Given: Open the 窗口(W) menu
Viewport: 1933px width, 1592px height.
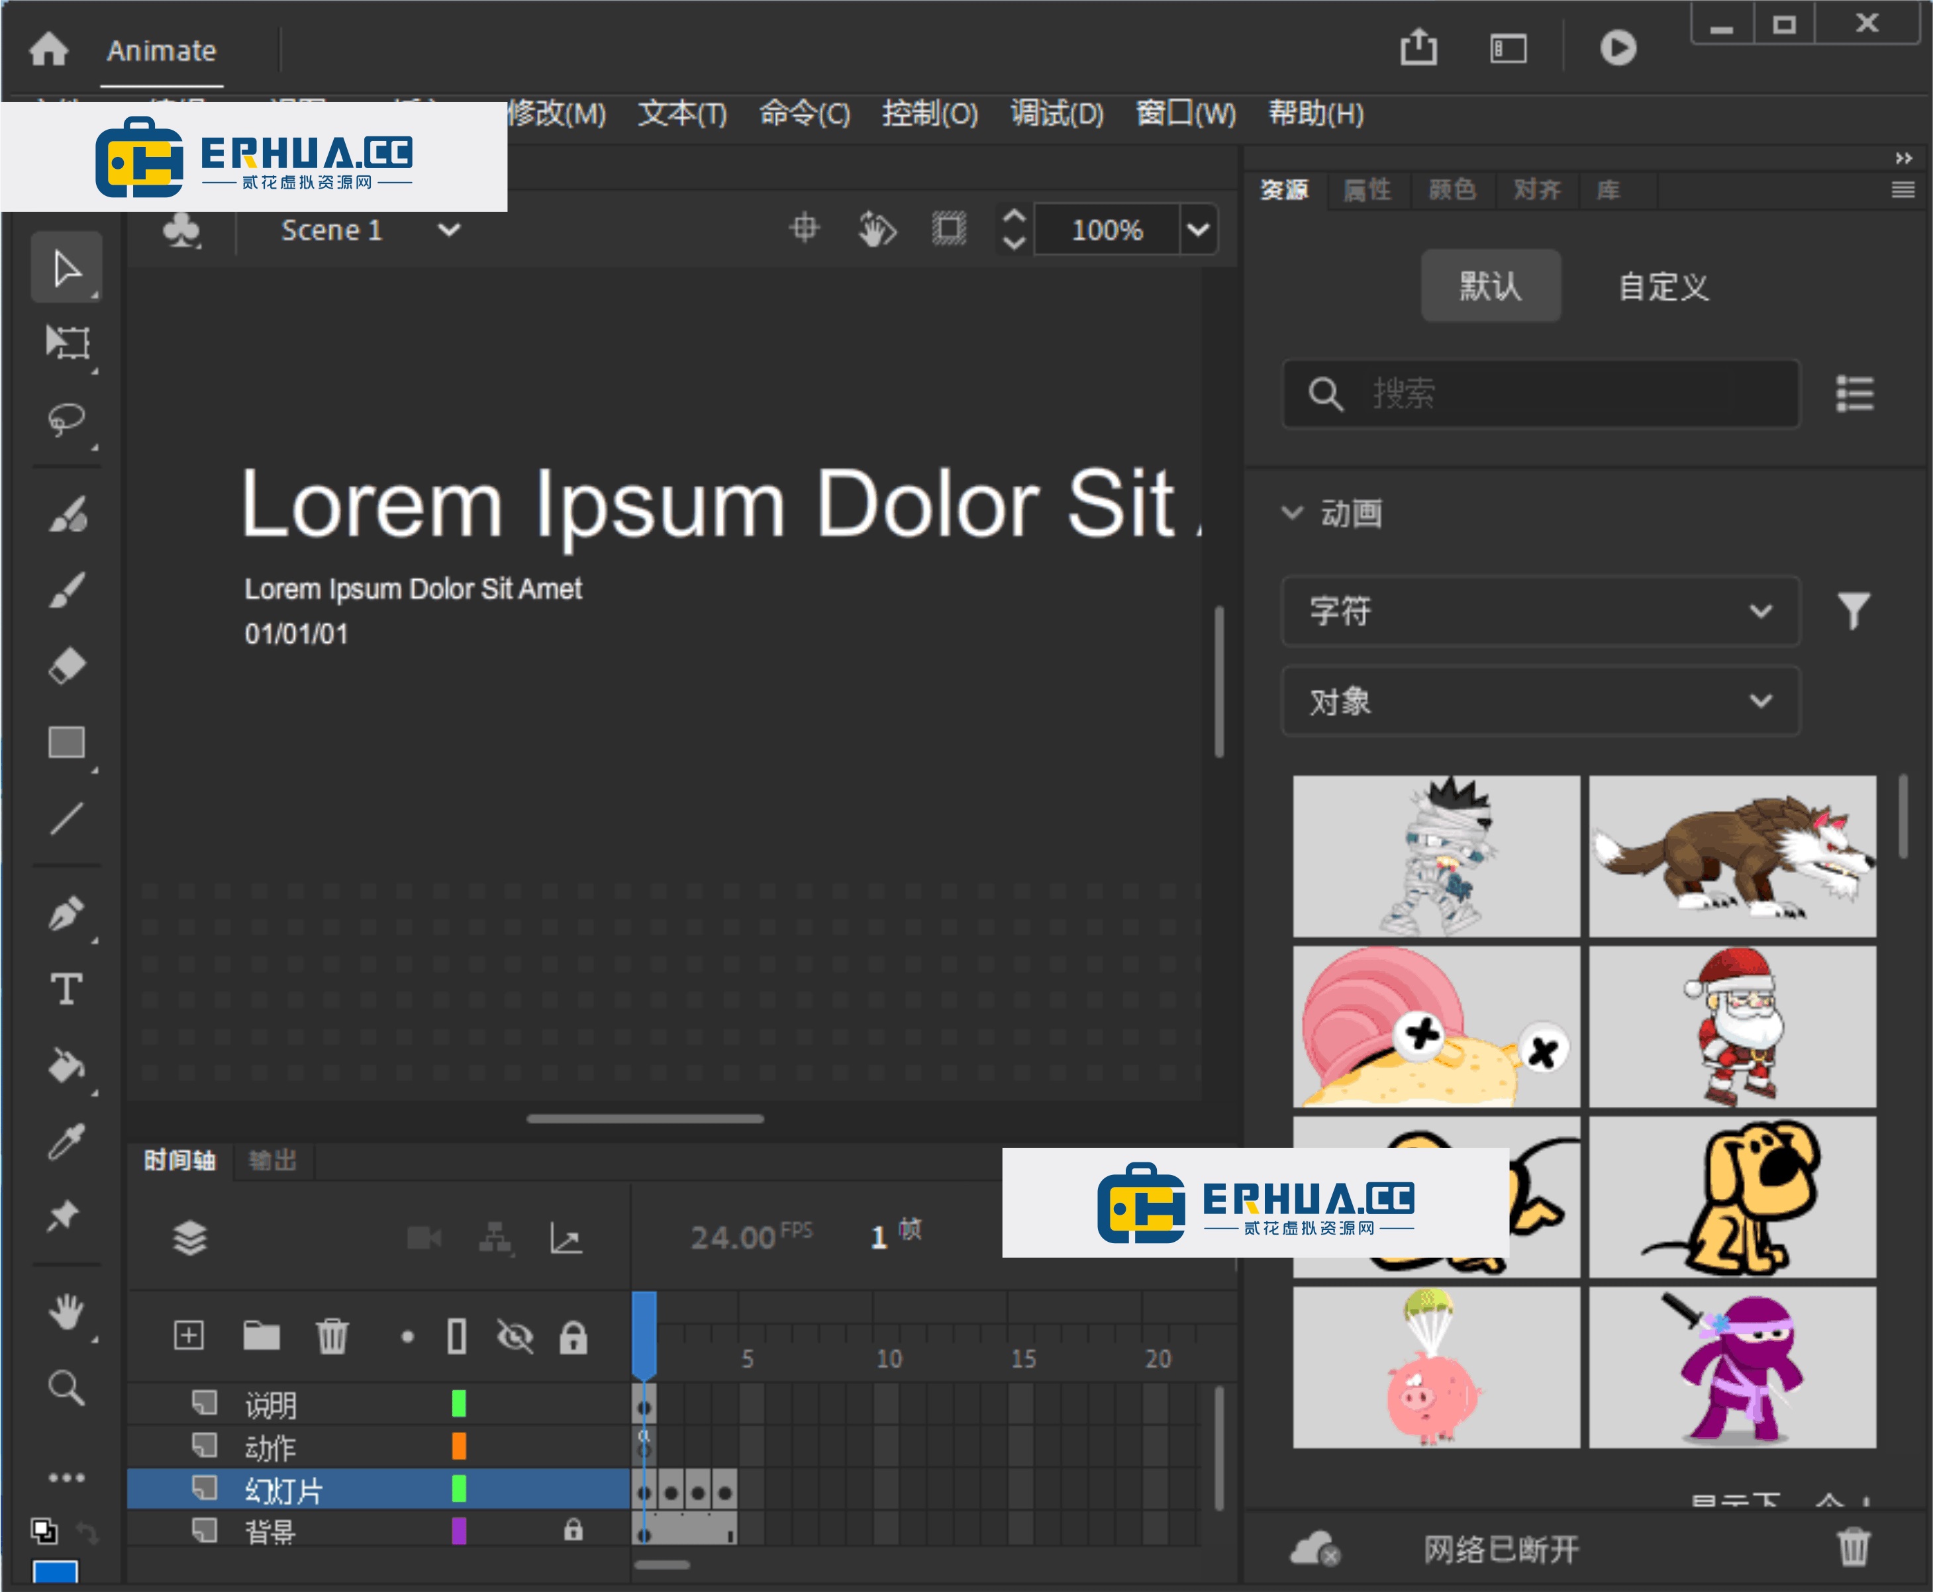Looking at the screenshot, I should [x=1185, y=114].
